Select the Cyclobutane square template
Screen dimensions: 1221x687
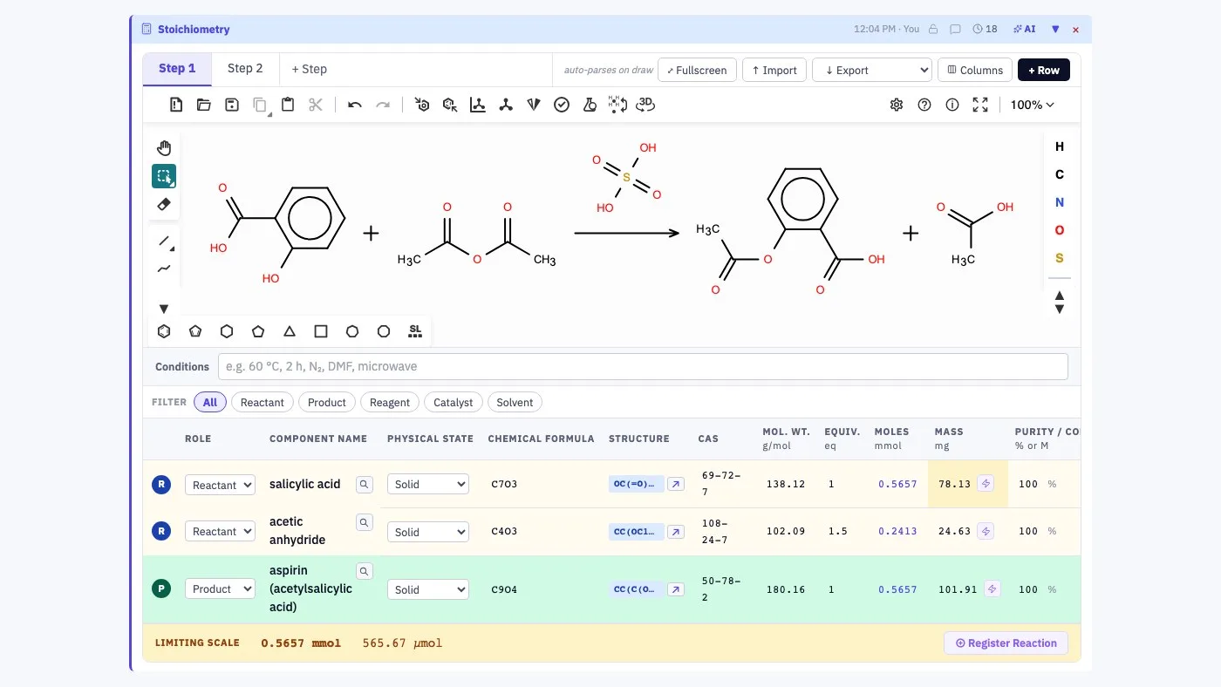pos(321,331)
